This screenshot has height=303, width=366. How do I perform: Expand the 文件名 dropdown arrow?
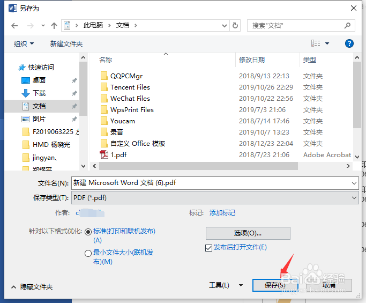(x=354, y=183)
